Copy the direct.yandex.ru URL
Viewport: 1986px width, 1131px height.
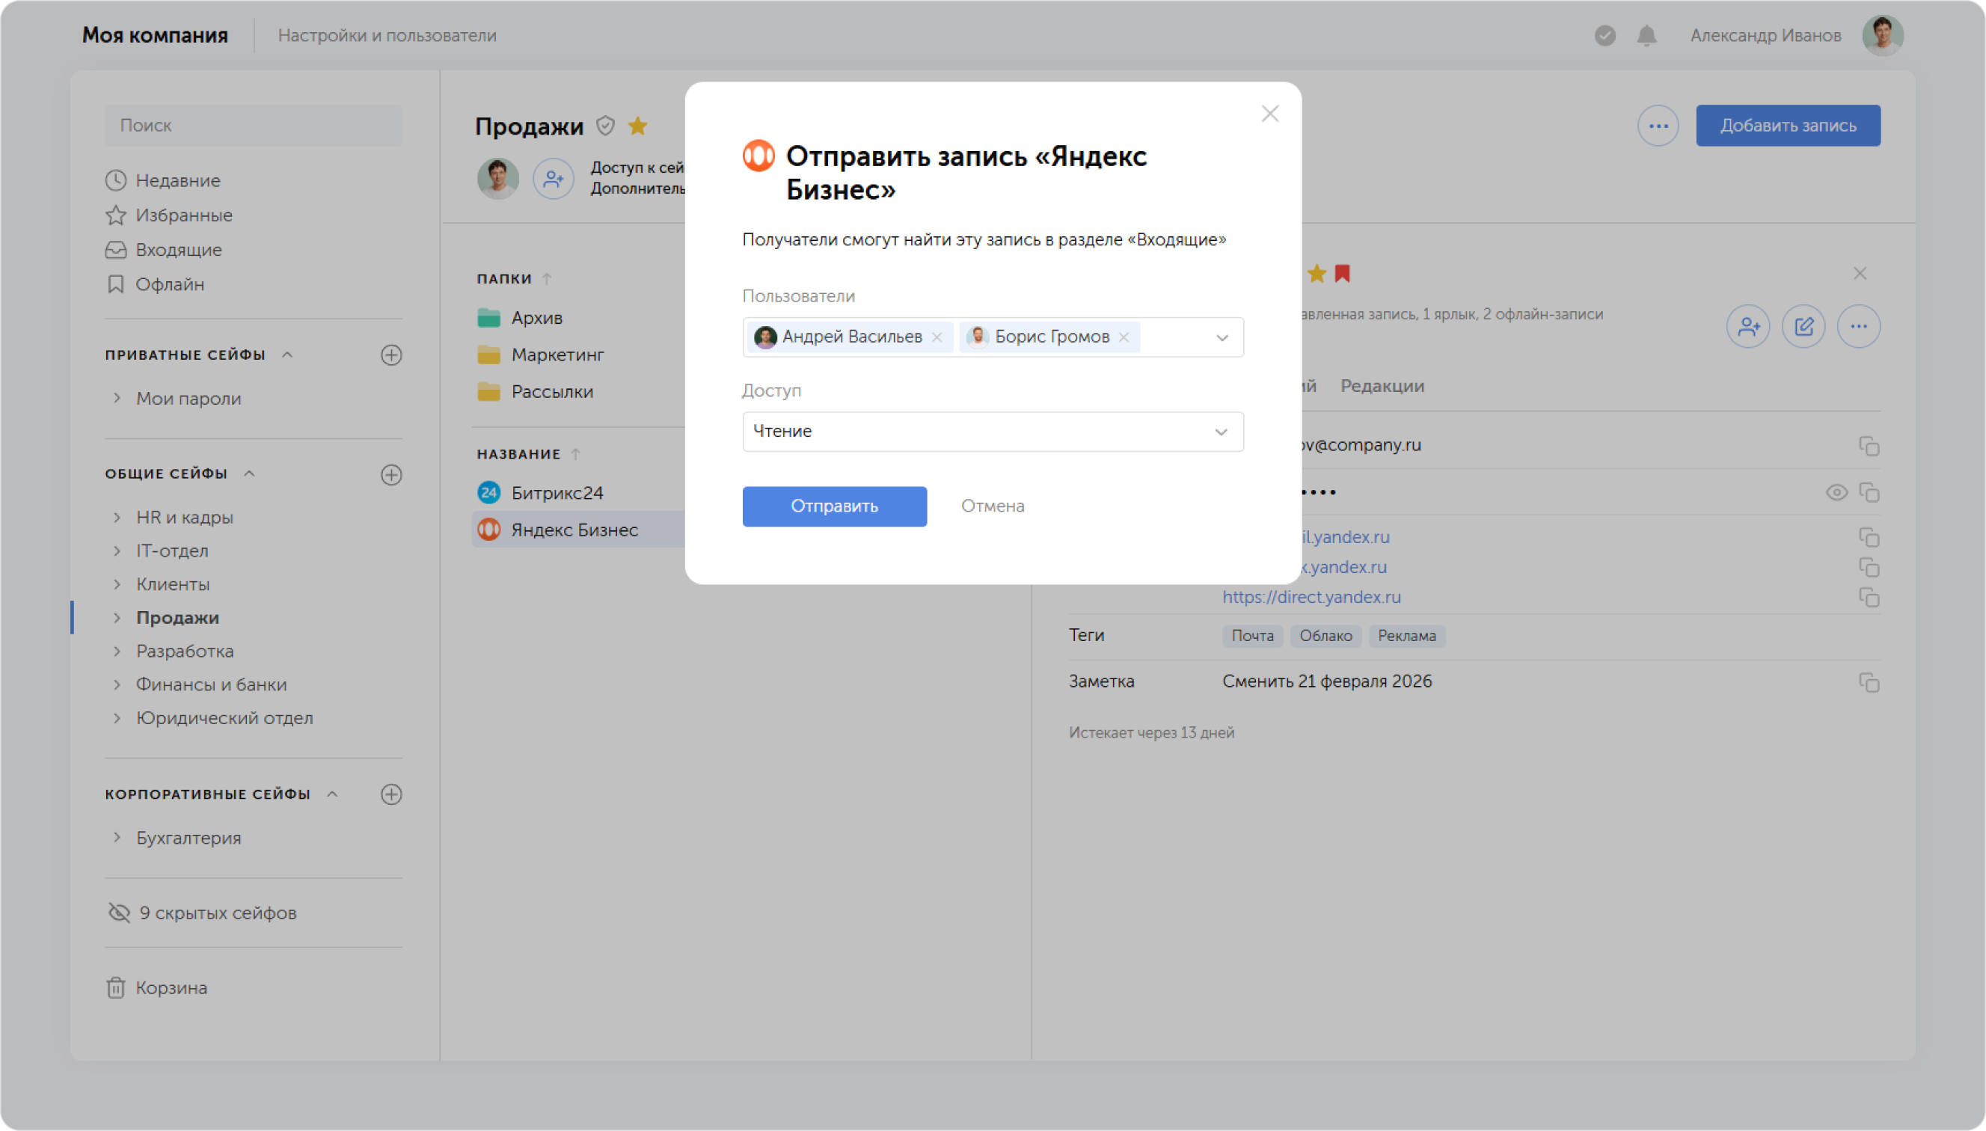pyautogui.click(x=1868, y=598)
